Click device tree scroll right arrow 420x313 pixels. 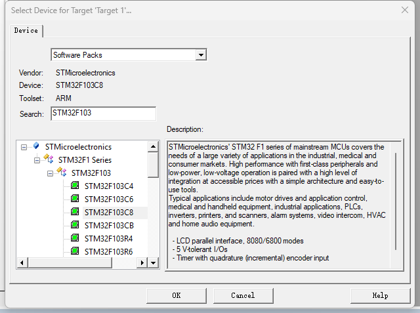pos(142,262)
